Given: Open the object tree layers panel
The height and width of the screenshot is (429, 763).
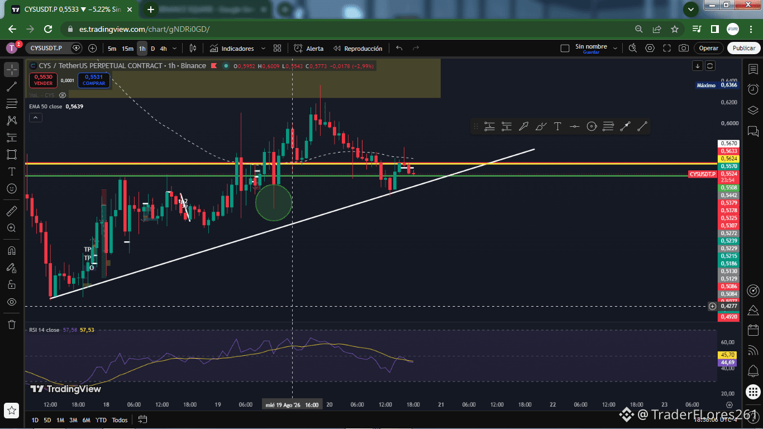Looking at the screenshot, I should coord(753,110).
